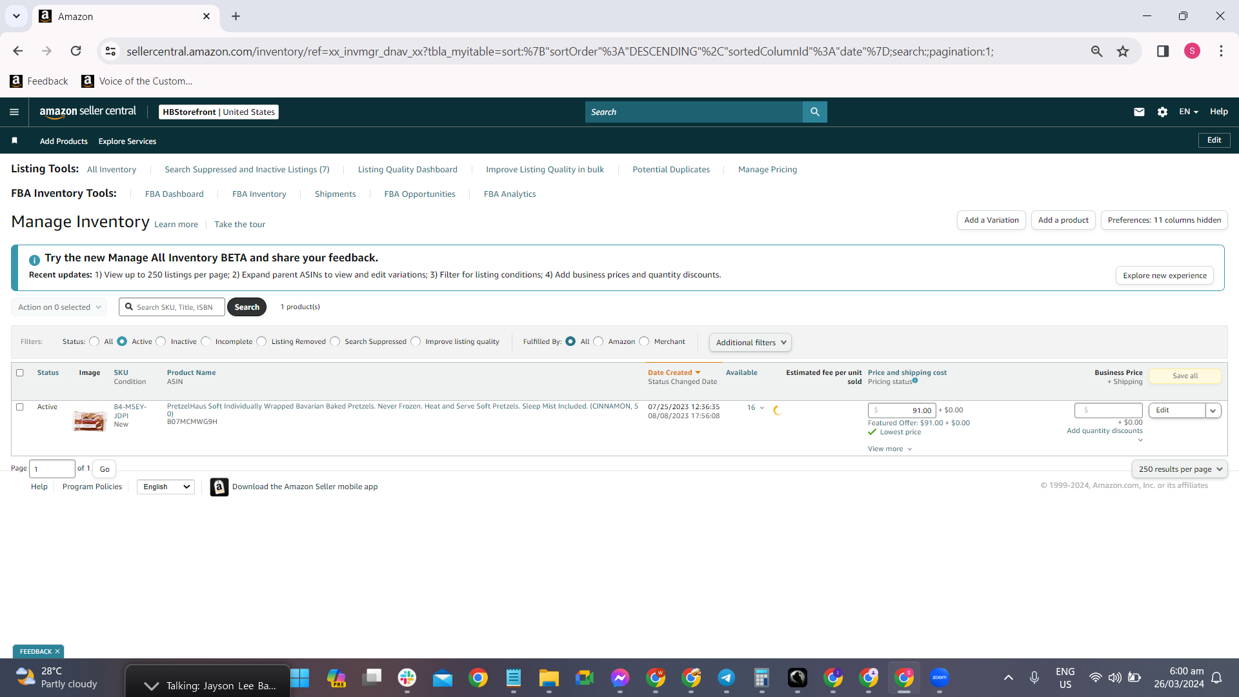The width and height of the screenshot is (1239, 697).
Task: Open Listing Quality Dashboard
Action: pos(408,170)
